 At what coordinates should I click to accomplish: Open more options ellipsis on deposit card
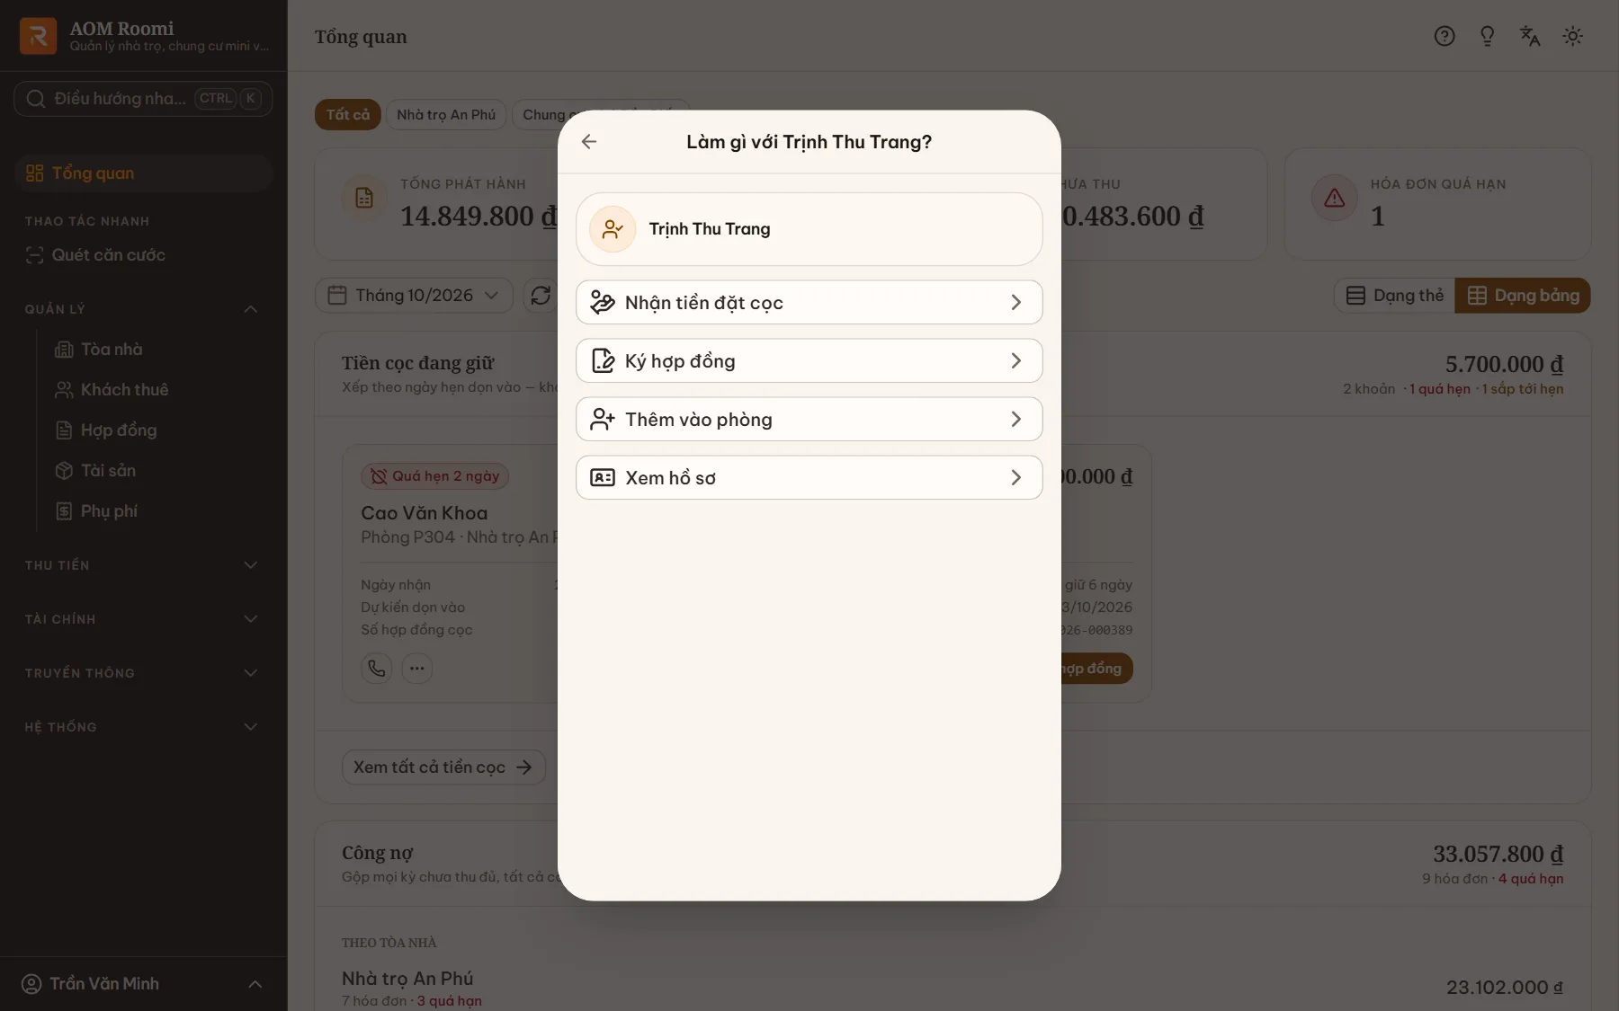pos(416,669)
